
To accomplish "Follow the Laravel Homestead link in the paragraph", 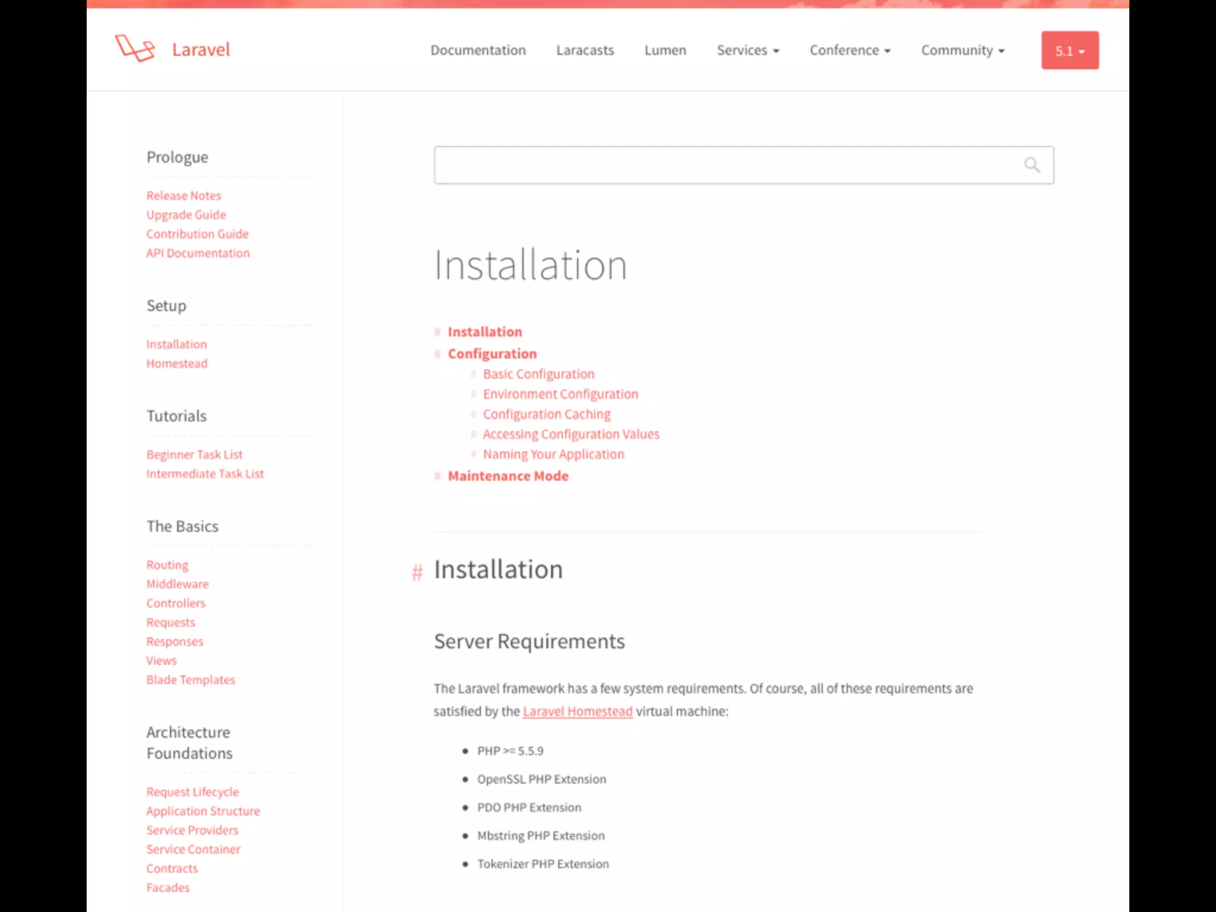I will 577,711.
